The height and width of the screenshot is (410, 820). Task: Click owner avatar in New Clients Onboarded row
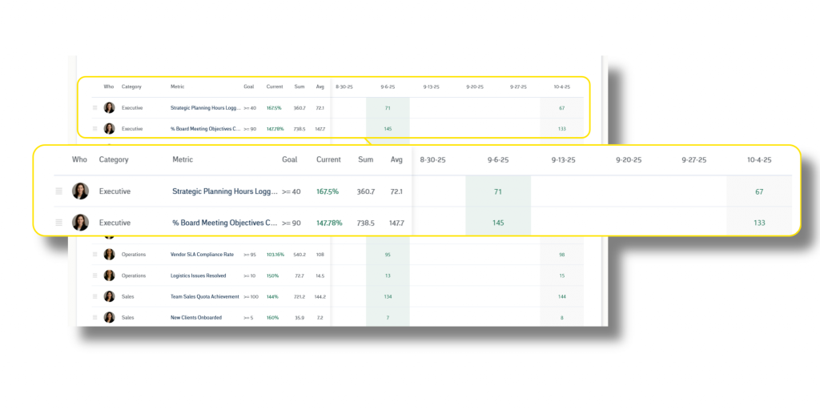[x=109, y=317]
